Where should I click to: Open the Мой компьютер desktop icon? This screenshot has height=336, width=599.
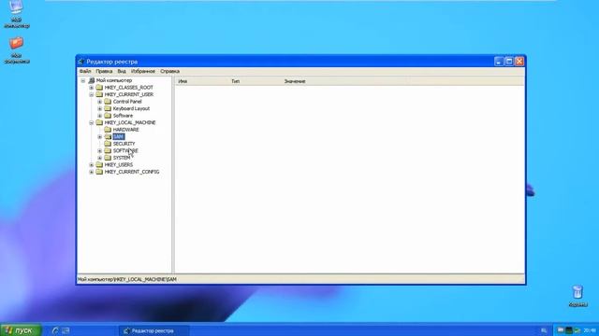coord(17,14)
